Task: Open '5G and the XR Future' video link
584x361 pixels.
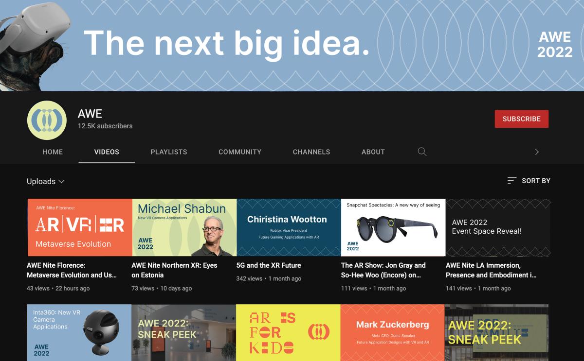Action: coord(269,265)
